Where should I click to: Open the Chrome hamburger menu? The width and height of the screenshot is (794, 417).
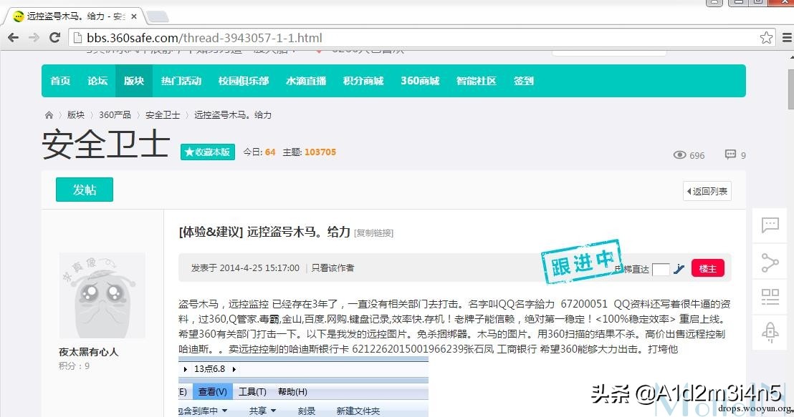[787, 37]
